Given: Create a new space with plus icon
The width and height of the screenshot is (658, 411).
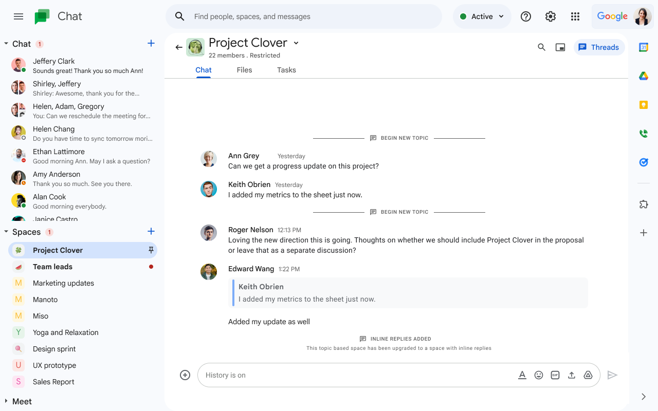Looking at the screenshot, I should pyautogui.click(x=151, y=231).
